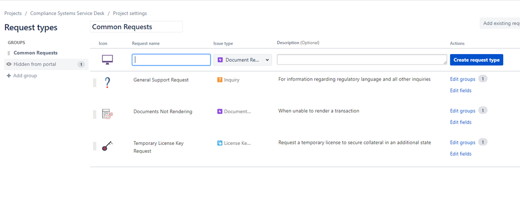The image size is (520, 200).
Task: Click the purple icon in Documents Not Rendering issue type
Action: point(219,111)
